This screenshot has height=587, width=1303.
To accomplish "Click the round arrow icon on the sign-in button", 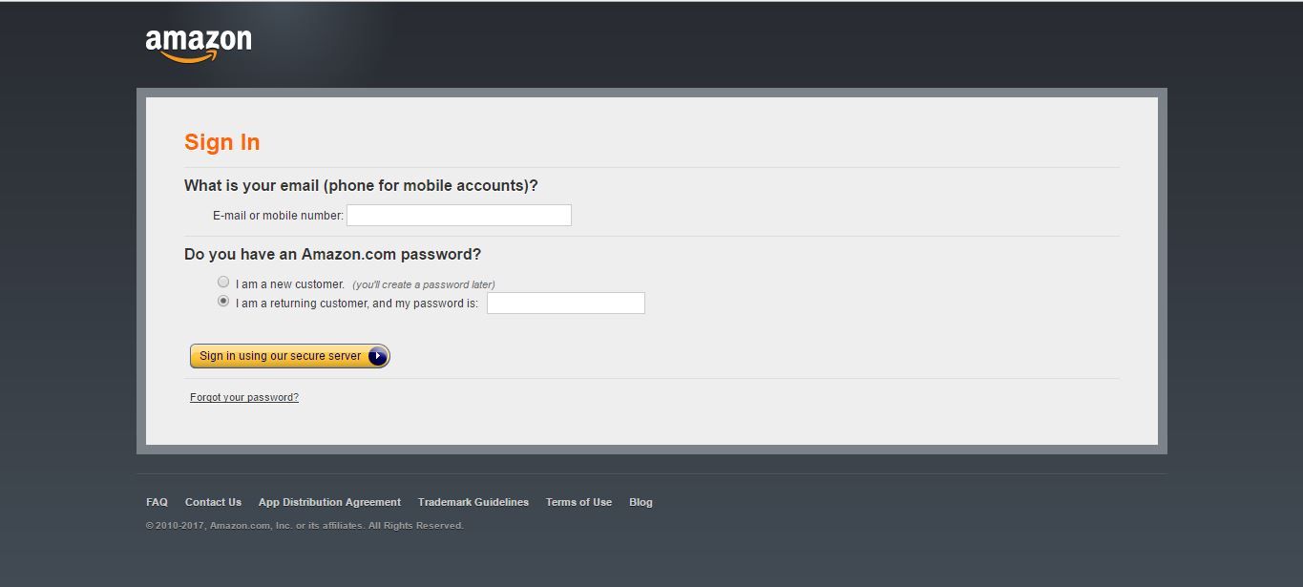I will pyautogui.click(x=378, y=356).
